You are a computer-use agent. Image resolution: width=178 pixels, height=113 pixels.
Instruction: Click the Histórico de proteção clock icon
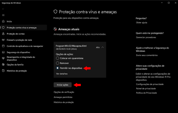[3, 71]
